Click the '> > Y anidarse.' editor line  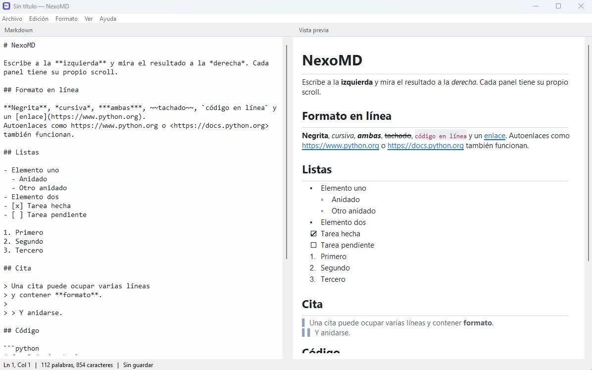click(x=33, y=313)
